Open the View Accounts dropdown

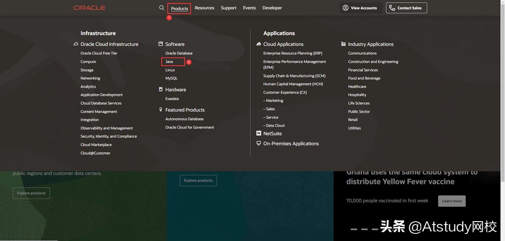[361, 8]
